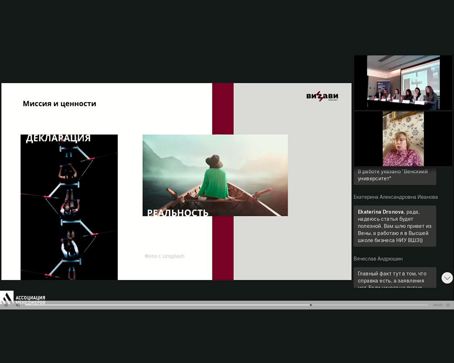Click the Фото с Unsplash caption
This screenshot has width=454, height=363.
click(x=164, y=256)
